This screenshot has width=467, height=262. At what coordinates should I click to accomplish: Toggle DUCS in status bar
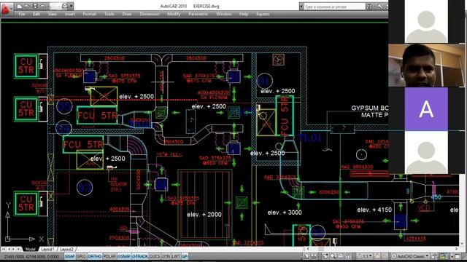coord(155,256)
